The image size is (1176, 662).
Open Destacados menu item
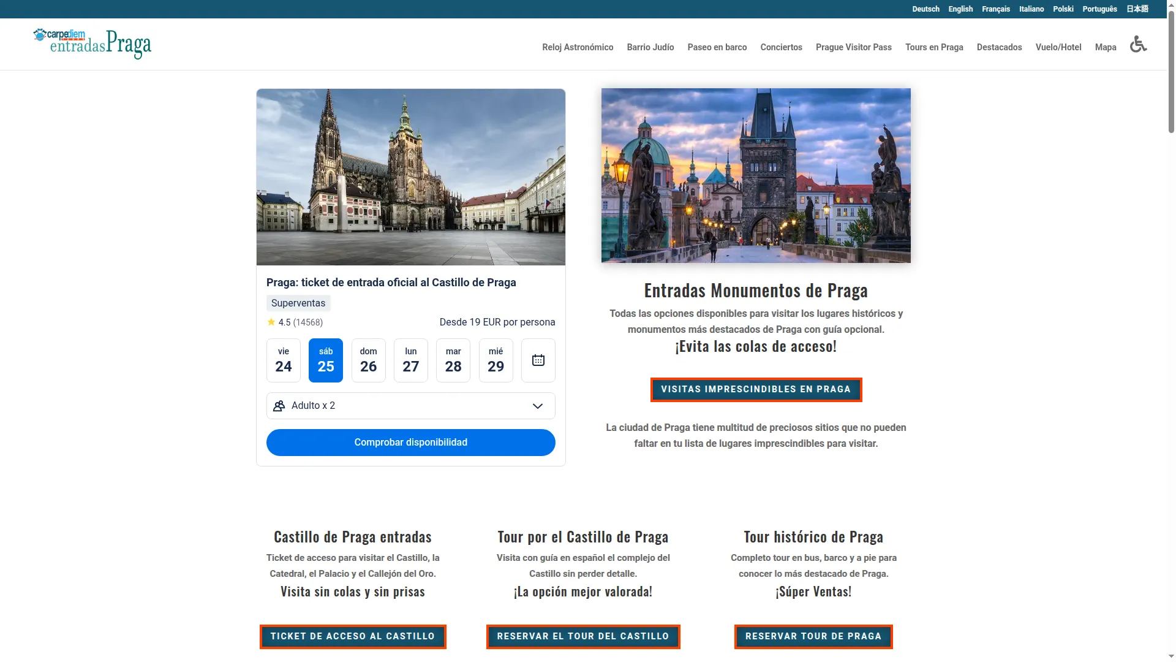1000,47
